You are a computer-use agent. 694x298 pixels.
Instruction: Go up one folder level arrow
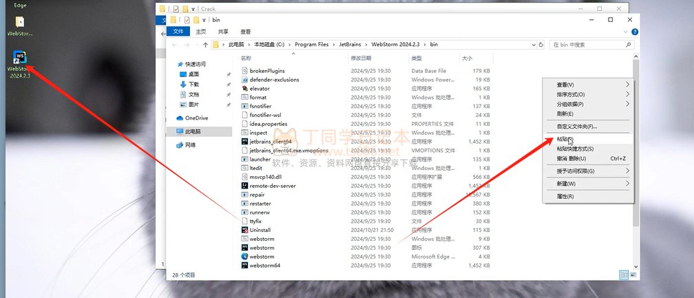click(x=205, y=45)
